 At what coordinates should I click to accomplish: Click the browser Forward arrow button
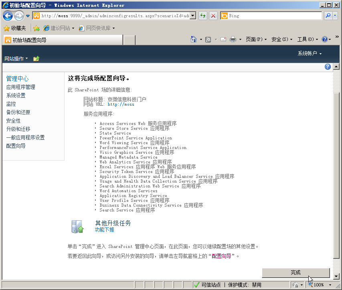19,16
